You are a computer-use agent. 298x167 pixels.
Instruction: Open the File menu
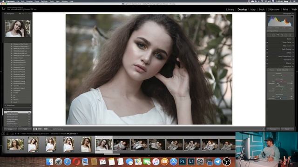(x=18, y=1)
